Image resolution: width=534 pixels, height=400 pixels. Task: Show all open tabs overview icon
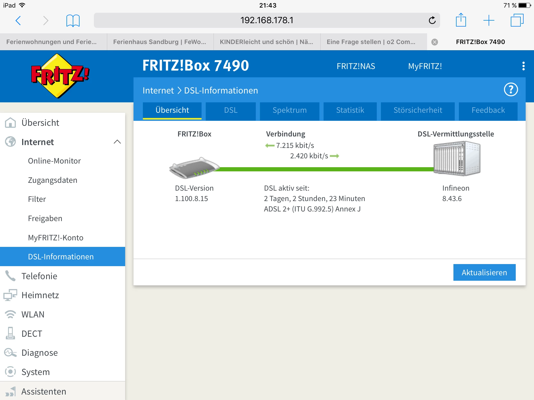coord(517,20)
